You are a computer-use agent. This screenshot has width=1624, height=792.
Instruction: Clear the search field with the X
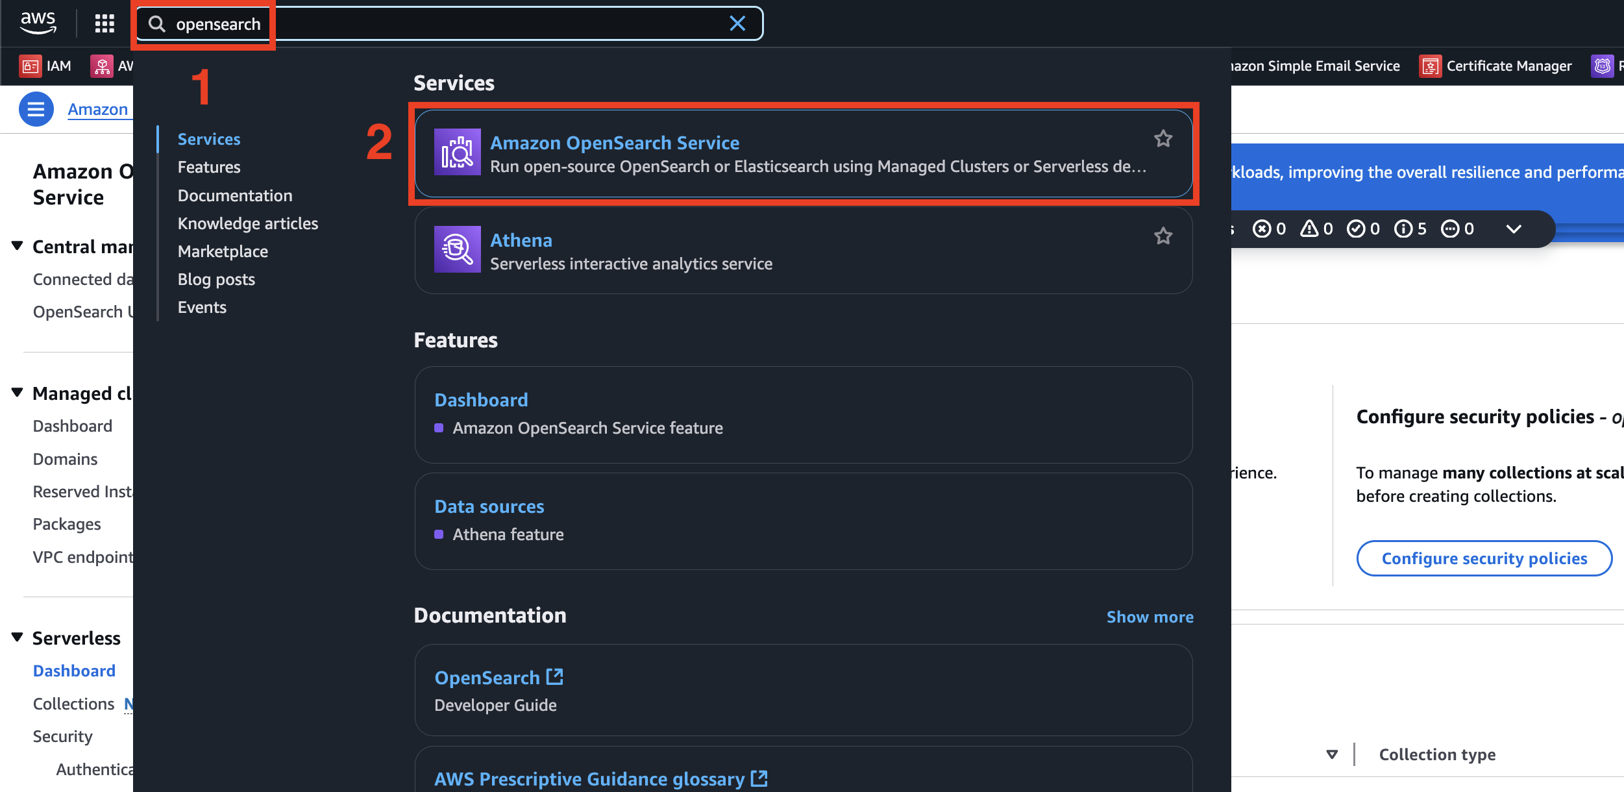click(x=737, y=24)
